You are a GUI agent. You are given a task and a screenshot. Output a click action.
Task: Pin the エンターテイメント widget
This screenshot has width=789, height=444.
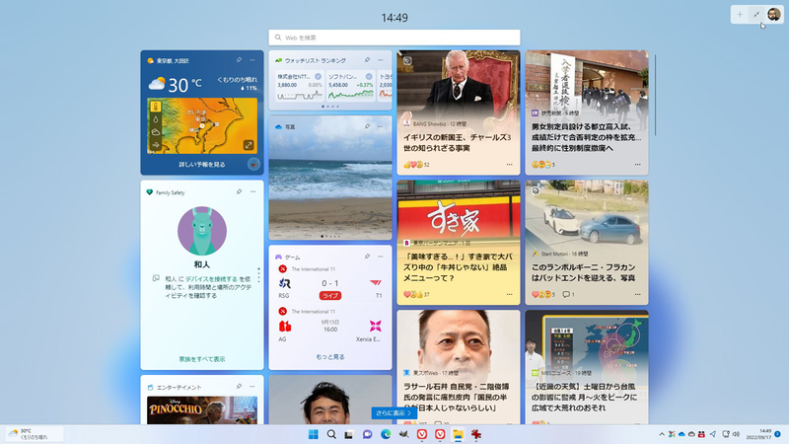(x=239, y=386)
